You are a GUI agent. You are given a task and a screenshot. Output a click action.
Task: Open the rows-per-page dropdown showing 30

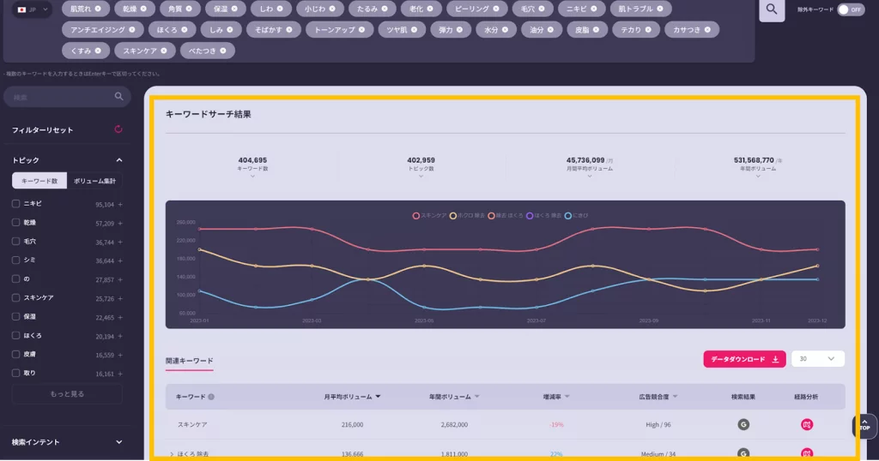[817, 359]
